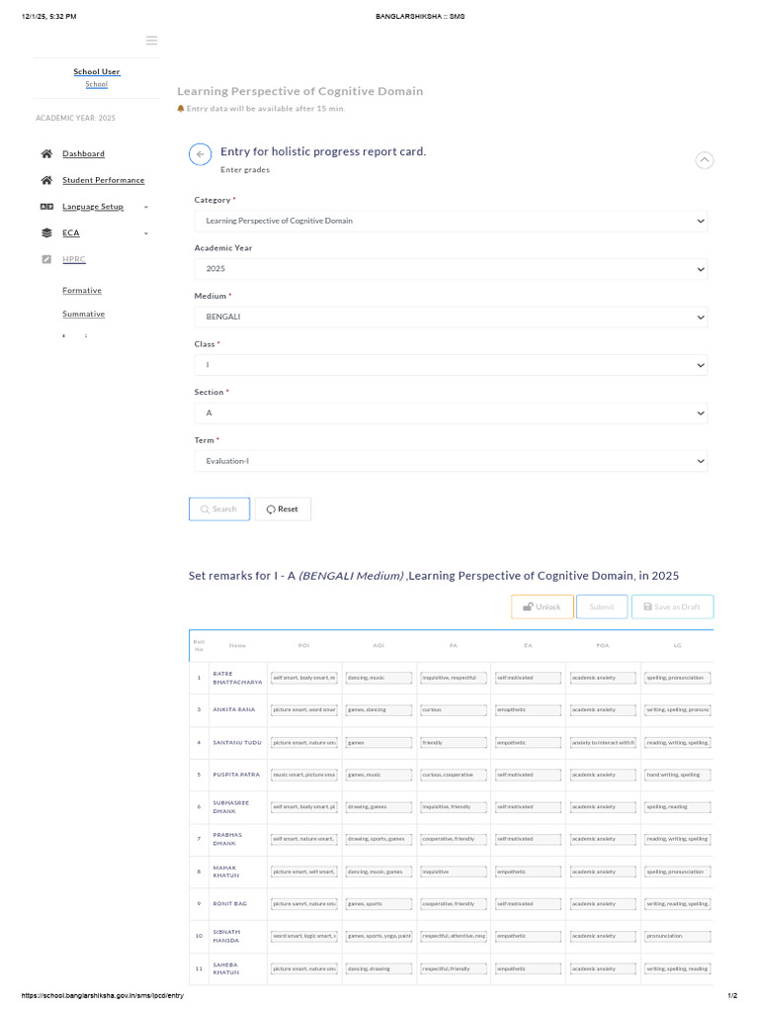Click the home icon beside Dashboard

tap(46, 153)
